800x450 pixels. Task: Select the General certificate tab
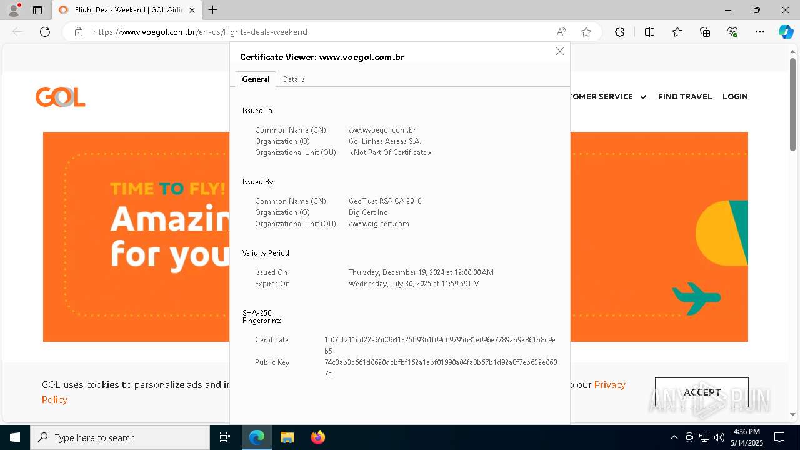256,79
